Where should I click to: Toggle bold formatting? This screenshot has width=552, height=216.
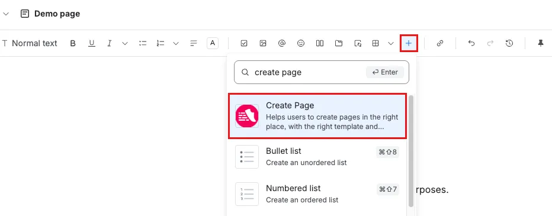[x=73, y=43]
